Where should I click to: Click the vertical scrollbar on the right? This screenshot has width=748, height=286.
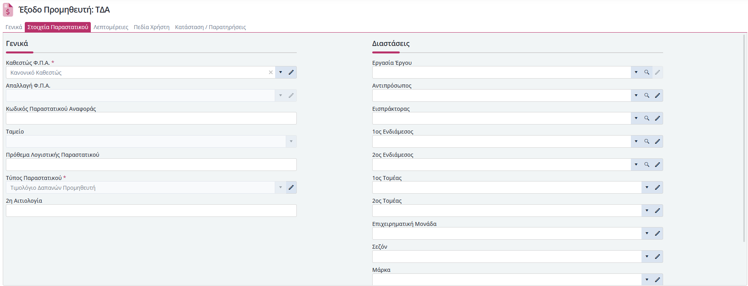(744, 137)
